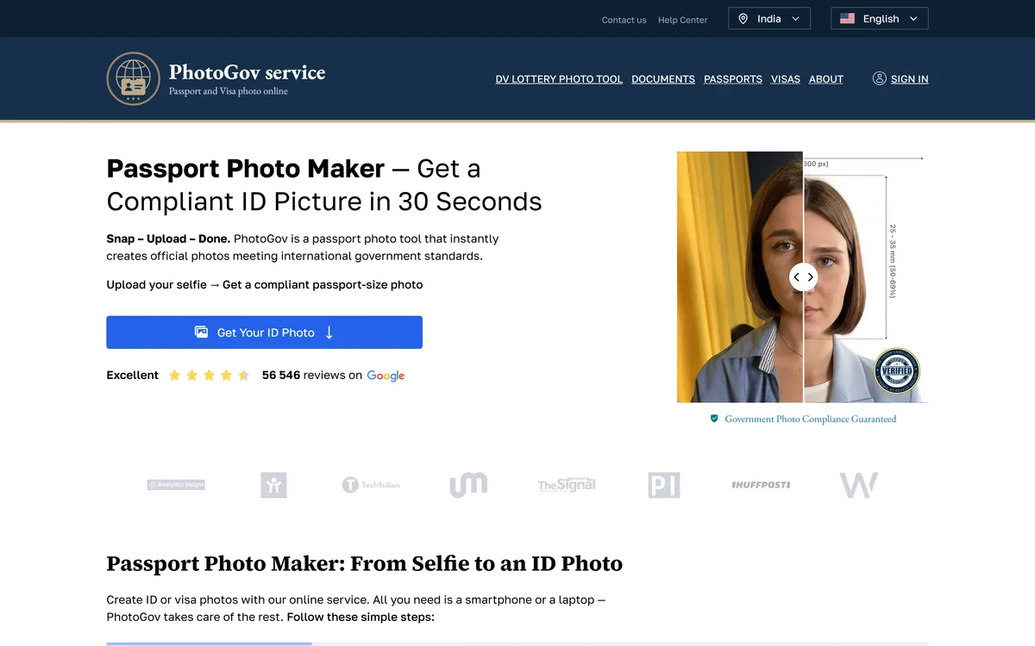Open the Contact us link
The height and width of the screenshot is (646, 1035).
click(x=624, y=20)
